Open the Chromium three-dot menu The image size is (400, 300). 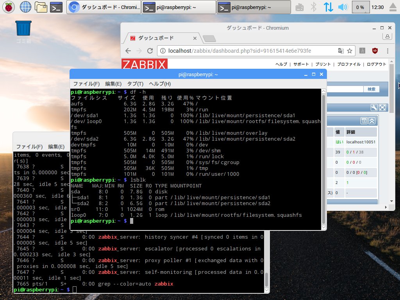click(388, 51)
